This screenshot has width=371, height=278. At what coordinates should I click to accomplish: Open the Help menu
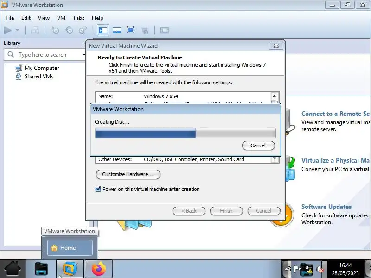click(97, 18)
